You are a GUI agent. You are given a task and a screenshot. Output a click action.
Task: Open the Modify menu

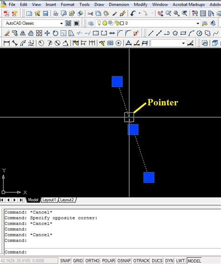tap(140, 5)
